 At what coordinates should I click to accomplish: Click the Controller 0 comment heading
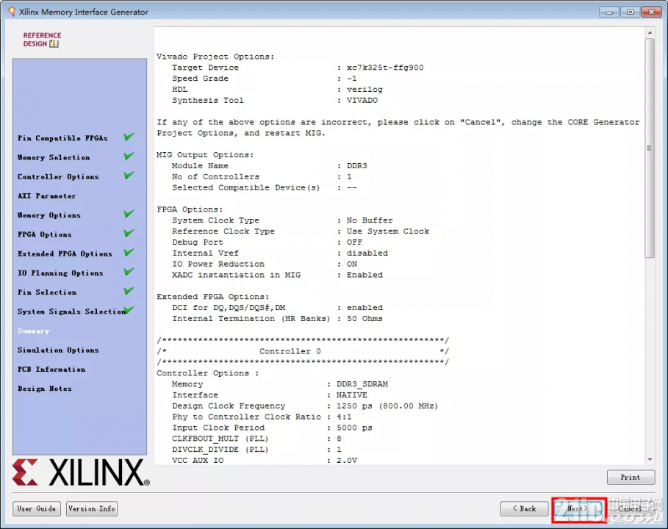coord(290,351)
